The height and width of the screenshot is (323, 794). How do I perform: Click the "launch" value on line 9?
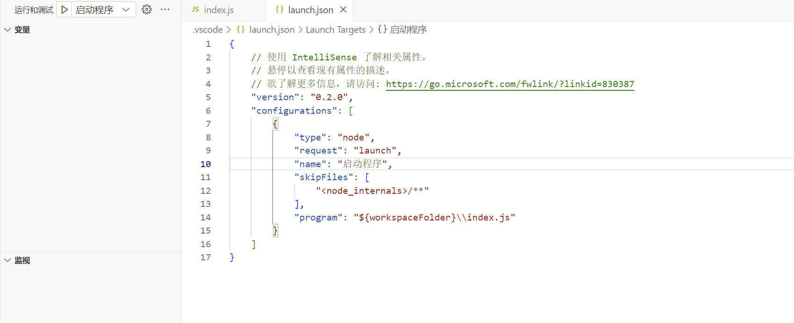(x=375, y=150)
